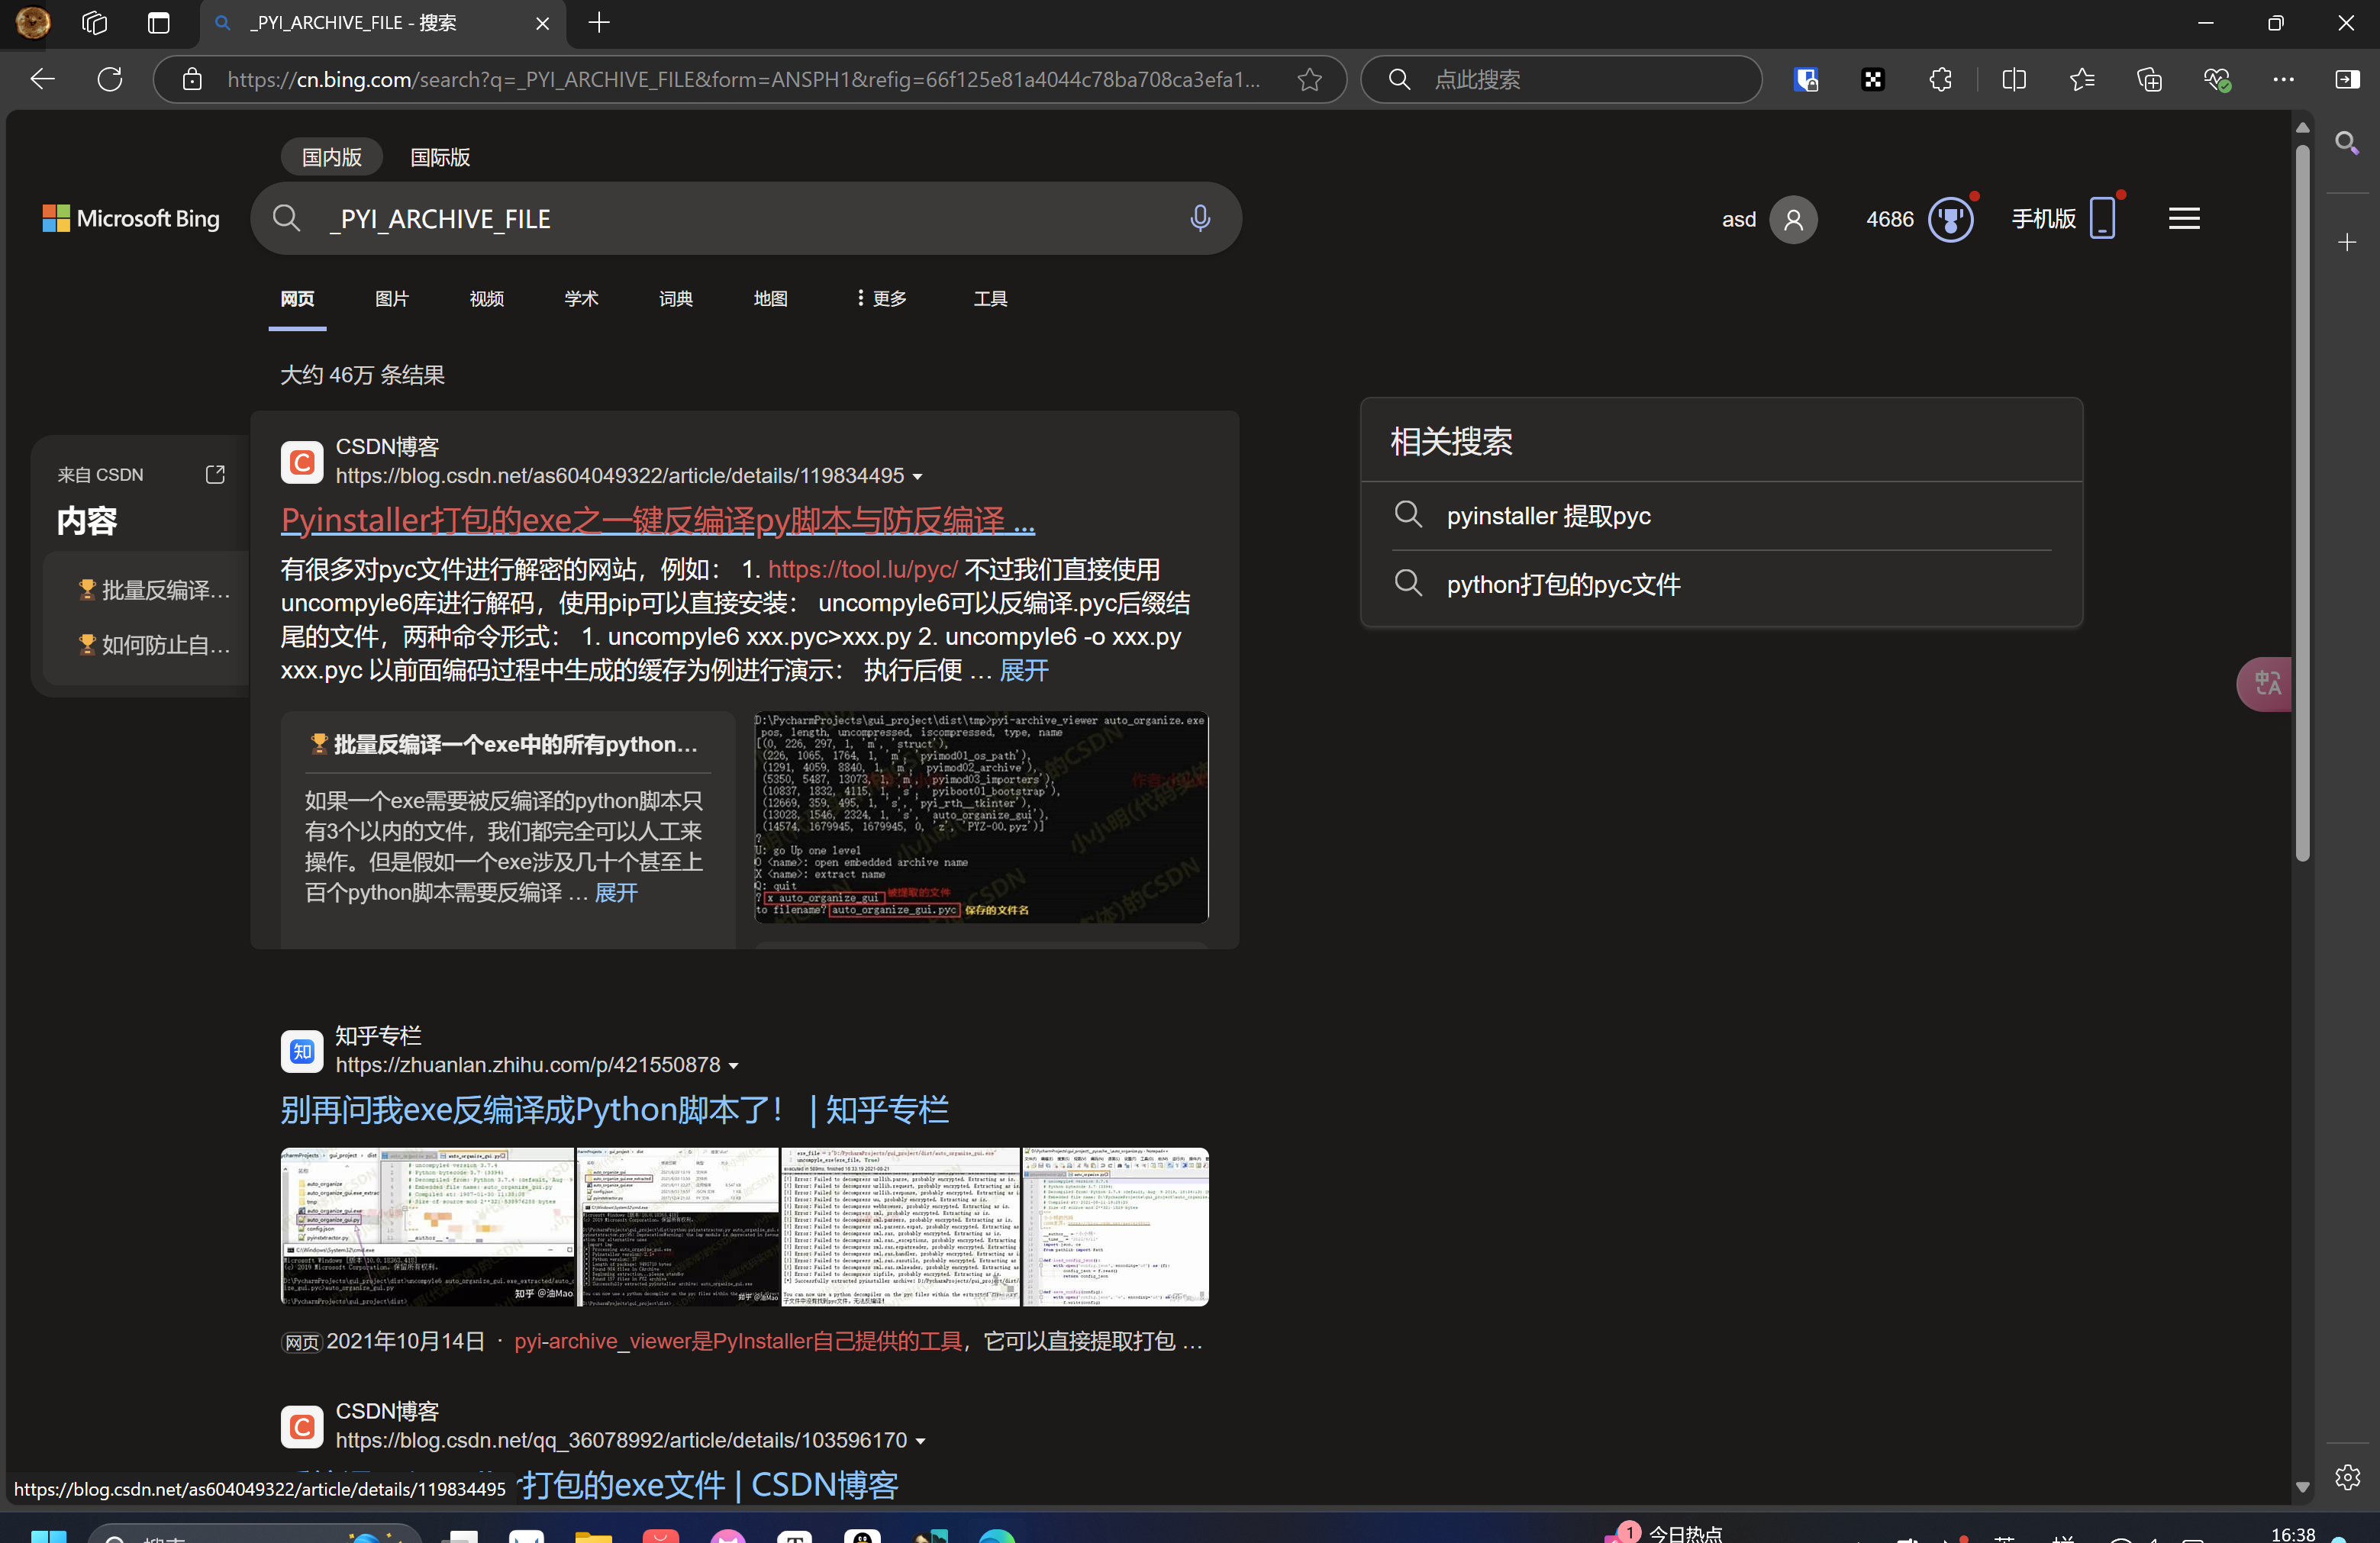Expand the first result snippet 展开
This screenshot has height=1543, width=2380.
tap(1024, 670)
